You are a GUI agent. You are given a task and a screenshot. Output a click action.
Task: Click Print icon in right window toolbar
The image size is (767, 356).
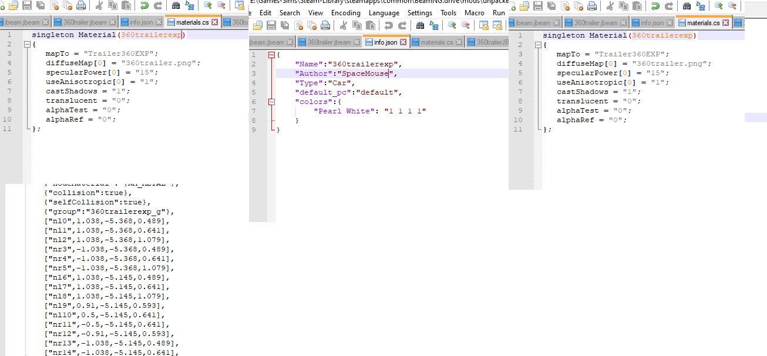click(x=592, y=6)
